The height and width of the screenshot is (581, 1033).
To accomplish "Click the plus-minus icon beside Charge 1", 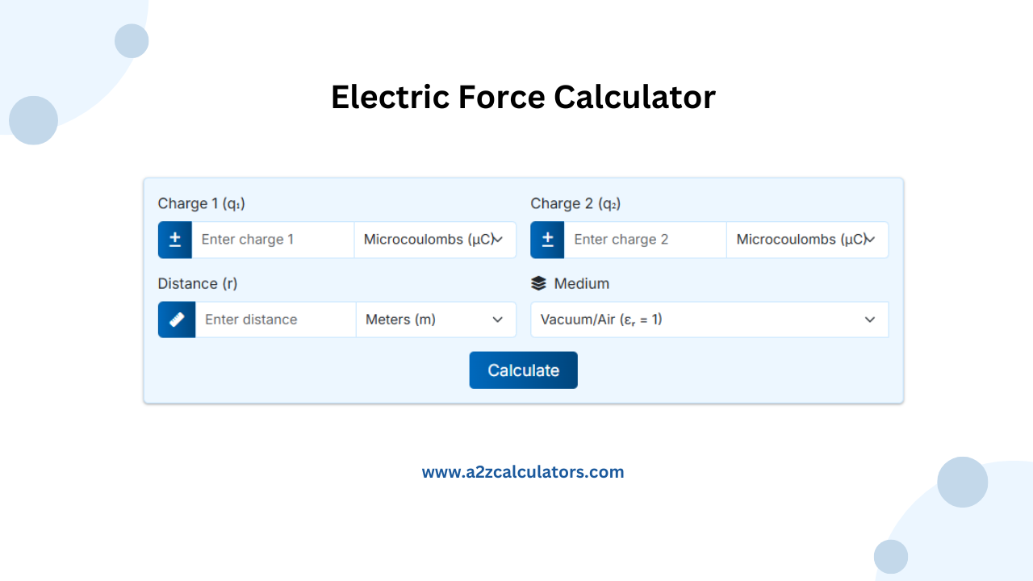I will pyautogui.click(x=175, y=240).
